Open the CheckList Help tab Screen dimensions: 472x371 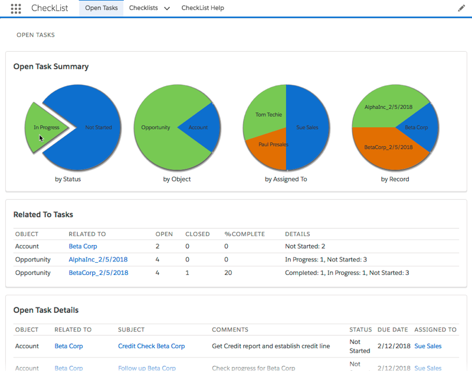point(202,8)
